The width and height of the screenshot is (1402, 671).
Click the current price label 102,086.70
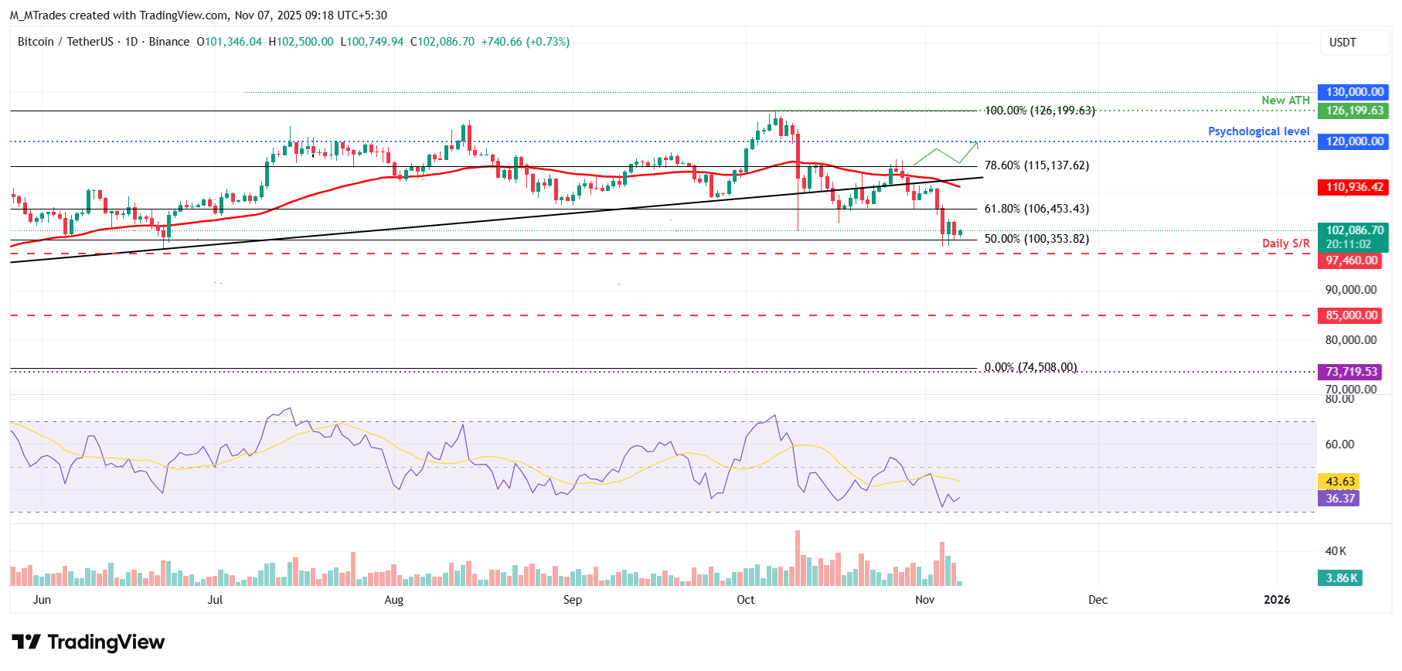pos(1354,230)
